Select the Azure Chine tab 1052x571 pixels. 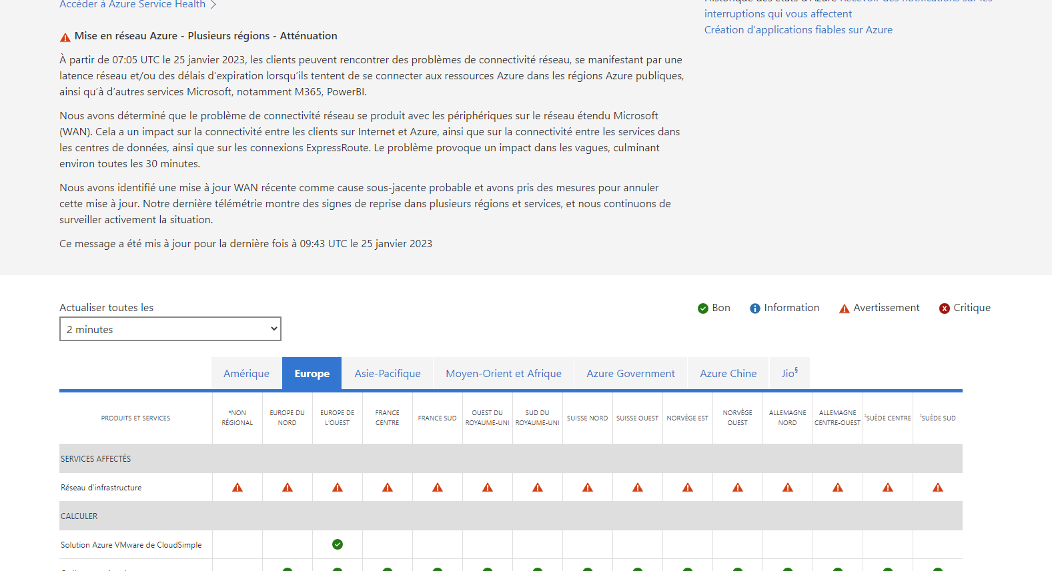pyautogui.click(x=728, y=373)
